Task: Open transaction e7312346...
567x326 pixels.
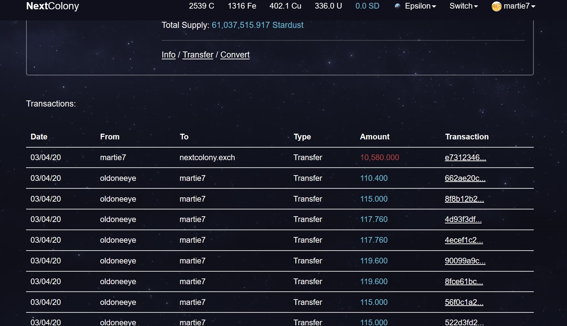Action: (465, 158)
